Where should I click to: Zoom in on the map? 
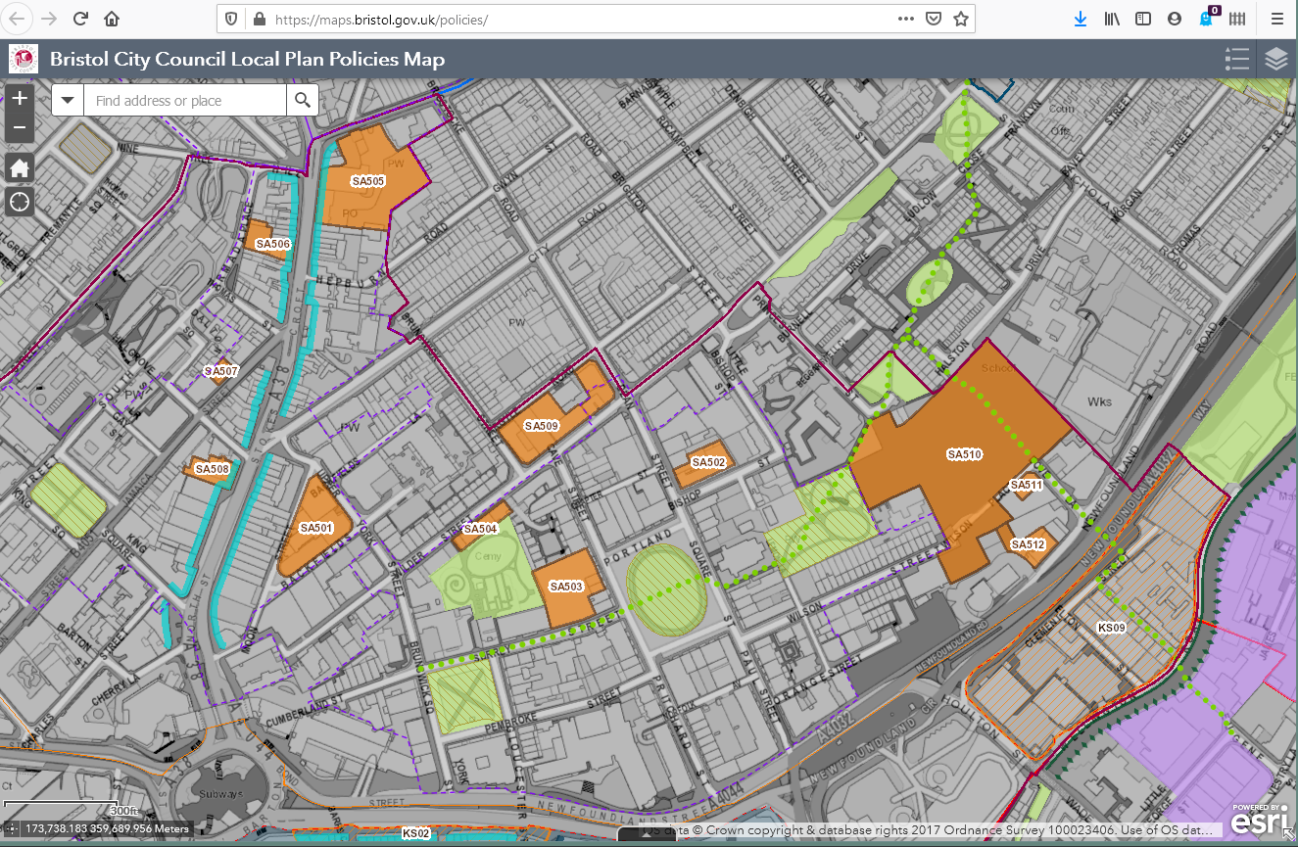(20, 99)
